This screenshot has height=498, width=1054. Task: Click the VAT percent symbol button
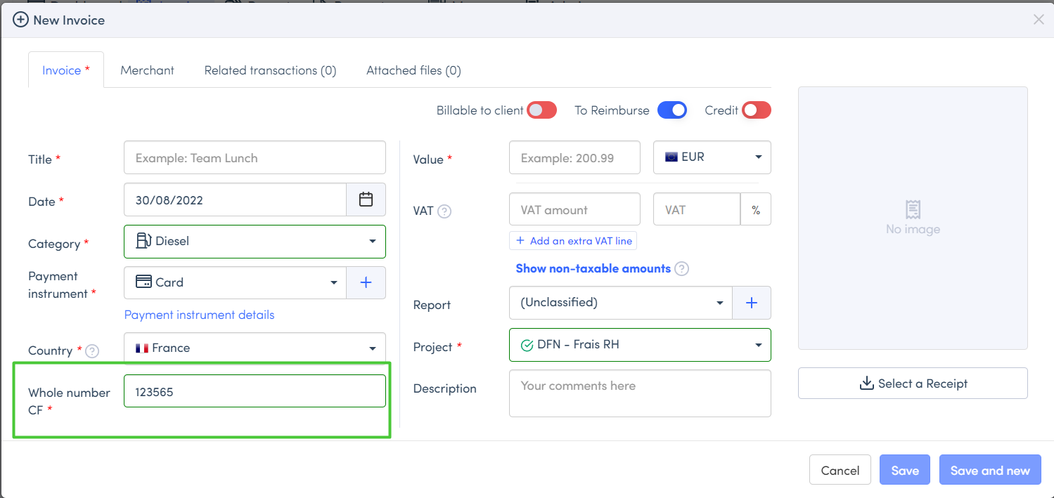click(x=755, y=210)
